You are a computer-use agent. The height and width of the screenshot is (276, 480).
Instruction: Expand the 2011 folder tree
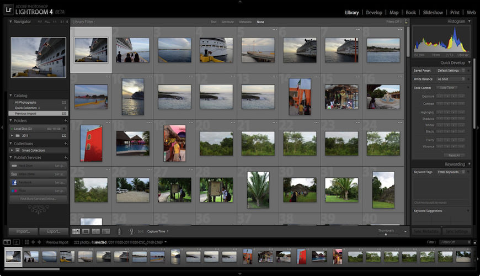pyautogui.click(x=12, y=135)
